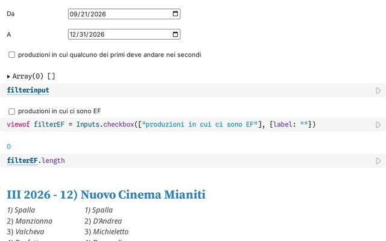Select the output value 0
386x241 pixels.
[9, 146]
